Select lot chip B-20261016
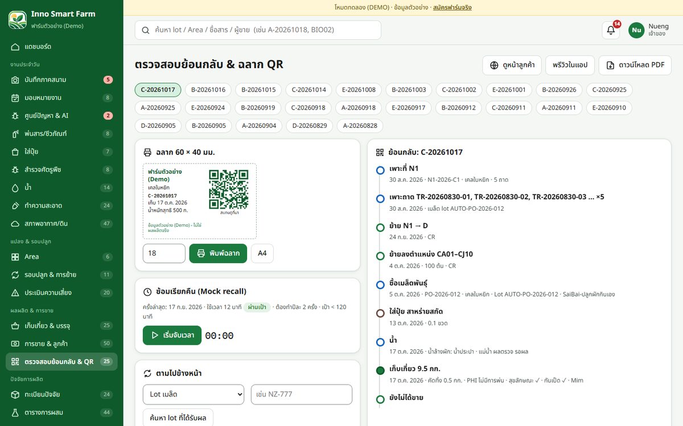This screenshot has height=426, width=683. click(208, 90)
